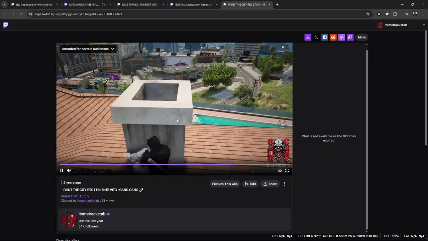Switch to the "GGJAkira Mondragon" tab
The width and height of the screenshot is (428, 241).
[193, 5]
